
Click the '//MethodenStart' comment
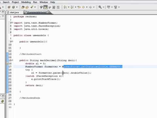click(x=30, y=54)
